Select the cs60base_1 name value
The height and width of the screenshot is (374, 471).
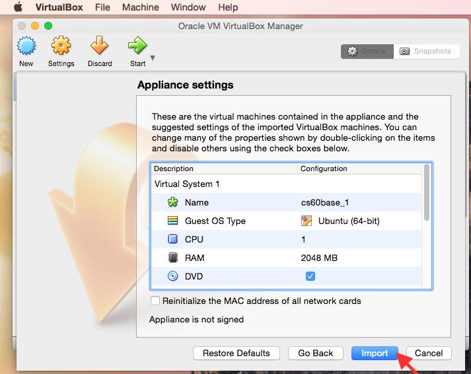pos(325,202)
